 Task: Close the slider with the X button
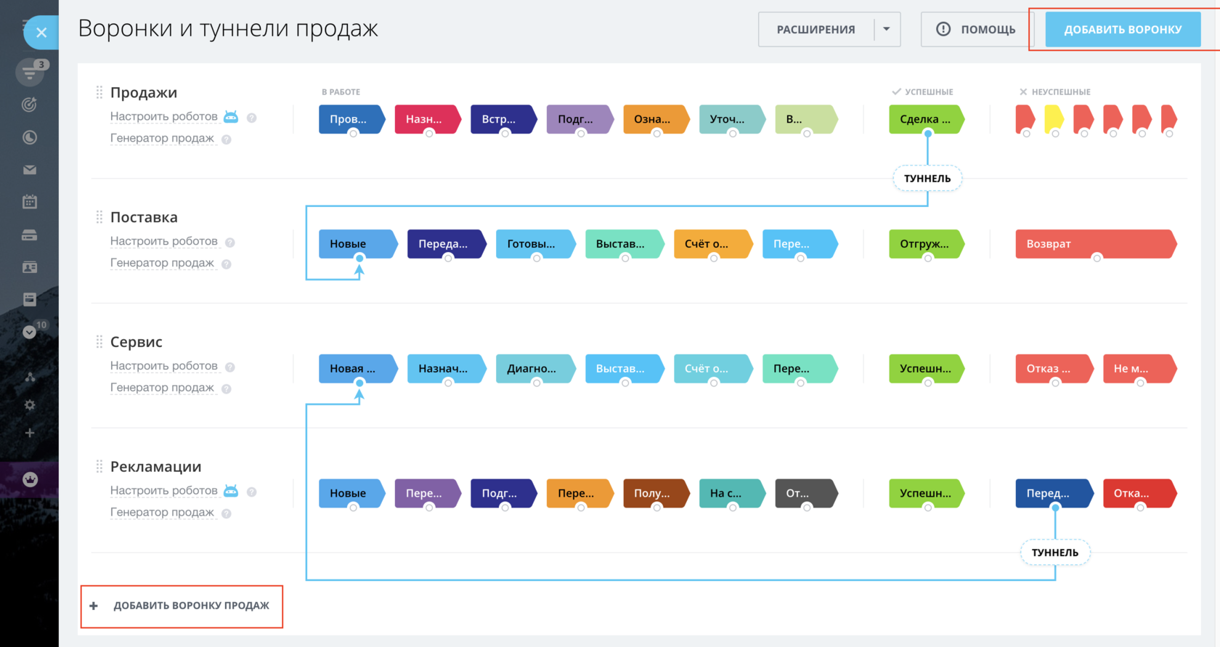pyautogui.click(x=41, y=32)
